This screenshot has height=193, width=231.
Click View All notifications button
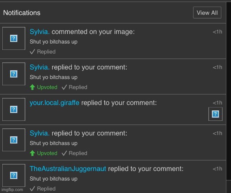[x=207, y=13]
